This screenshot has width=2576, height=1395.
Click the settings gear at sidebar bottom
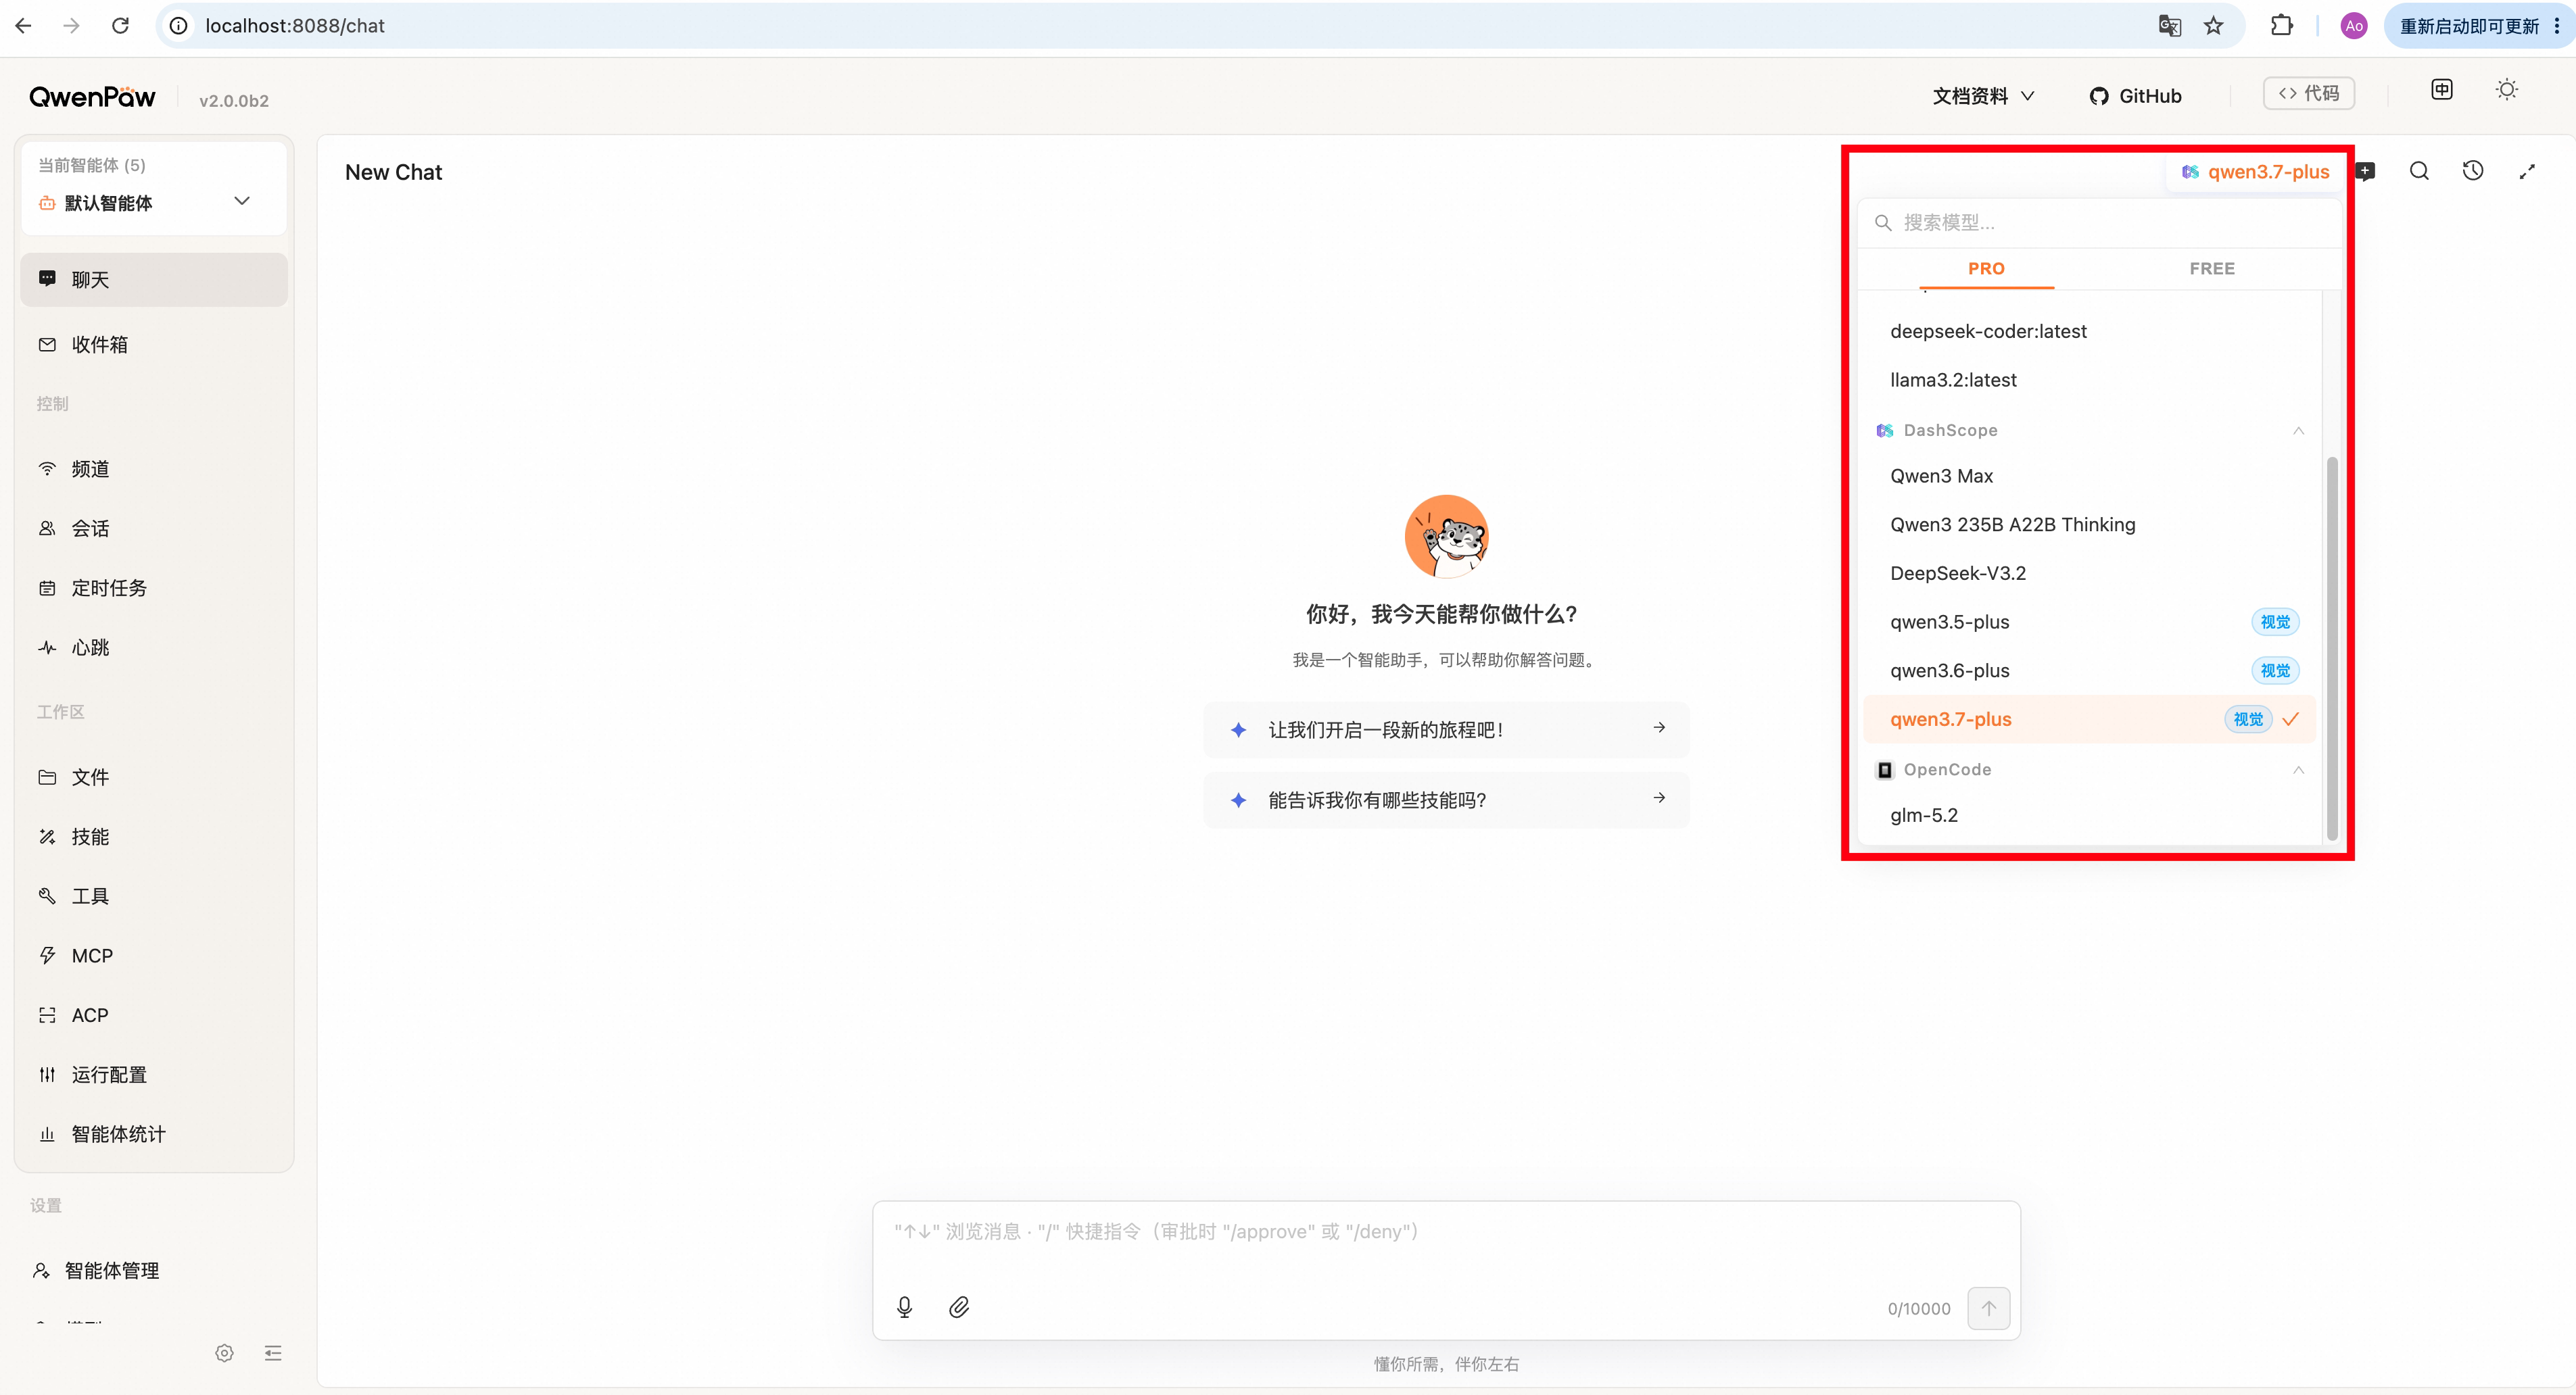[224, 1353]
